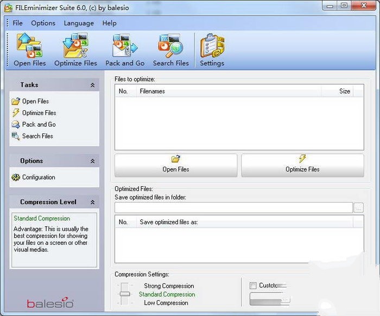Screen dimensions: 380x316
Task: Click the Configuration gear icon
Action: coord(16,177)
